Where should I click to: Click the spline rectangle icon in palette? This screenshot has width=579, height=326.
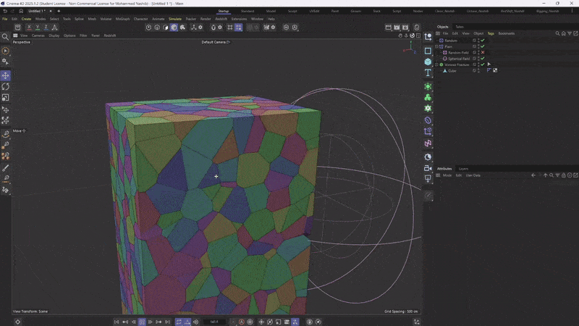coord(428,51)
